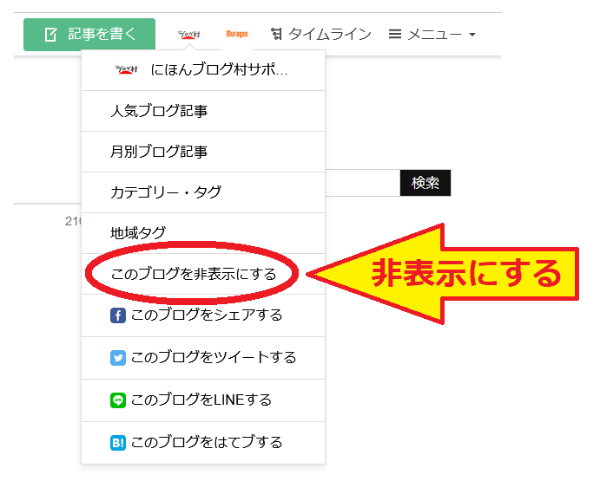Choose このブログを非表示にする
Viewport: 600px width, 481px height.
pos(203,274)
